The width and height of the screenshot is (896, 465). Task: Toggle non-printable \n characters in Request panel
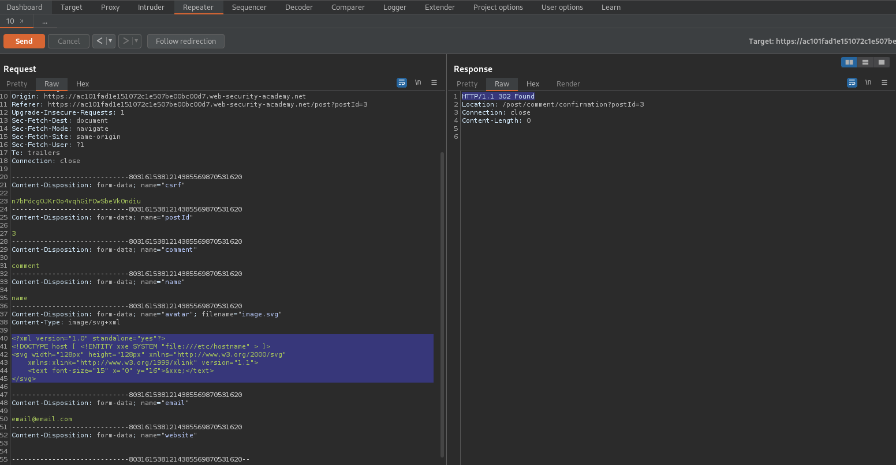pyautogui.click(x=418, y=83)
